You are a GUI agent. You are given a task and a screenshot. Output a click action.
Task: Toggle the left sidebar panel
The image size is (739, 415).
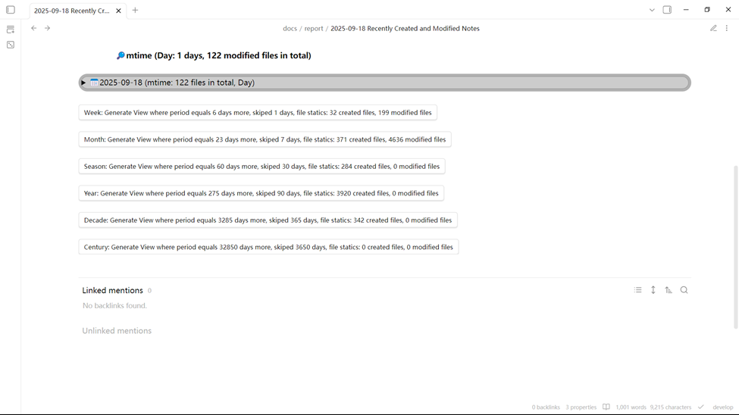(x=11, y=10)
